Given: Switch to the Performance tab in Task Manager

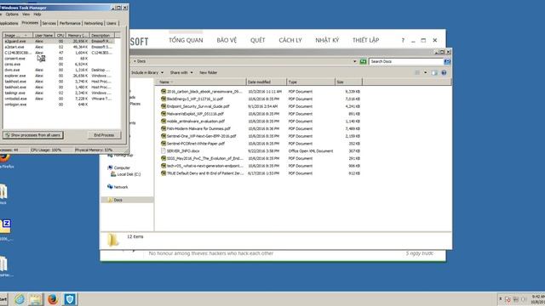Looking at the screenshot, I should tap(70, 23).
